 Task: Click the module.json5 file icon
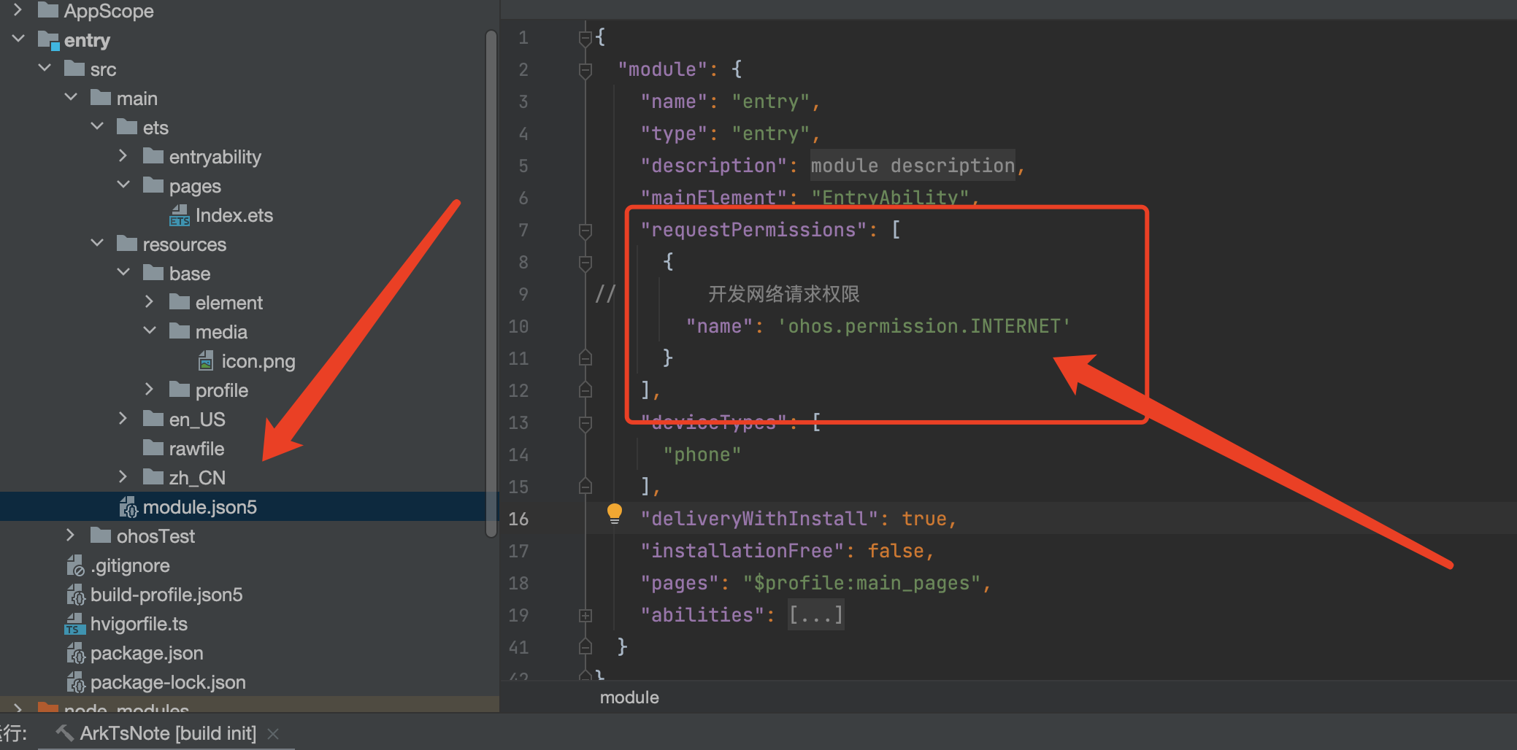[128, 507]
